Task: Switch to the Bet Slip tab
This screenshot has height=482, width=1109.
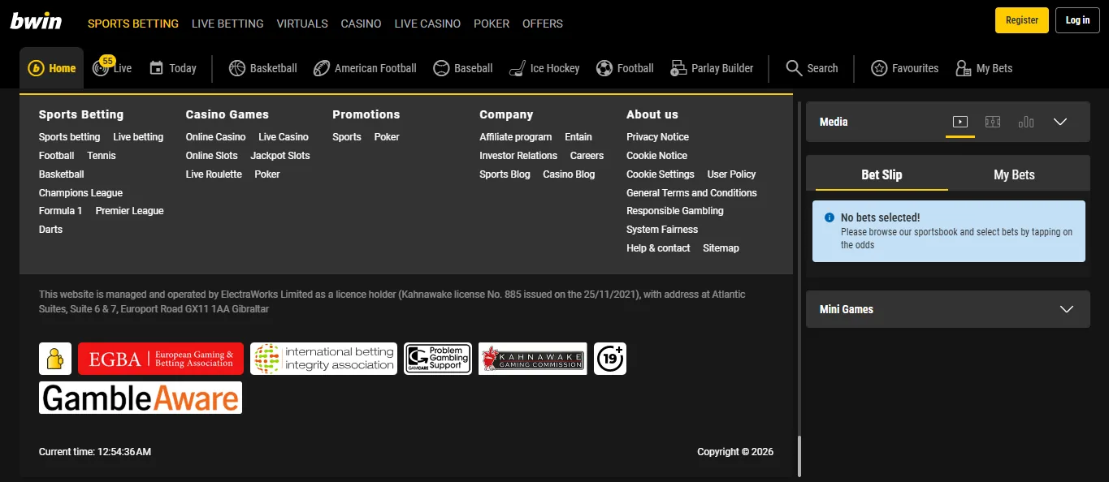Action: coord(882,174)
